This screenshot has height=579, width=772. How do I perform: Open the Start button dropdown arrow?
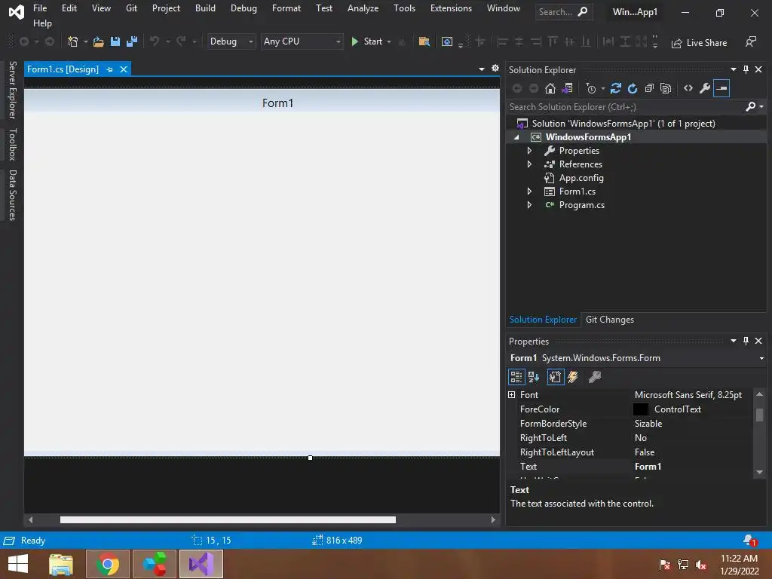click(389, 42)
